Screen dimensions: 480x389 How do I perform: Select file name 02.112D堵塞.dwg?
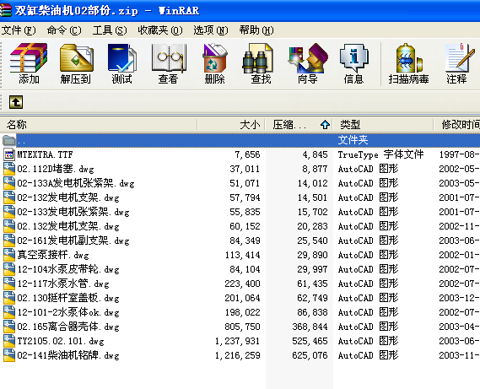56,169
